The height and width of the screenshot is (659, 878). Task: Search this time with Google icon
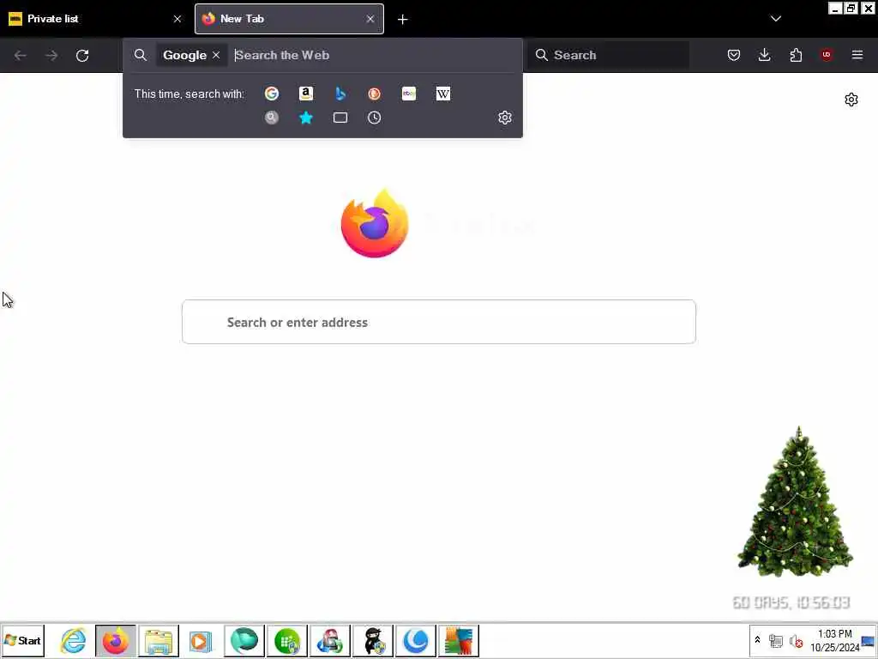[272, 94]
